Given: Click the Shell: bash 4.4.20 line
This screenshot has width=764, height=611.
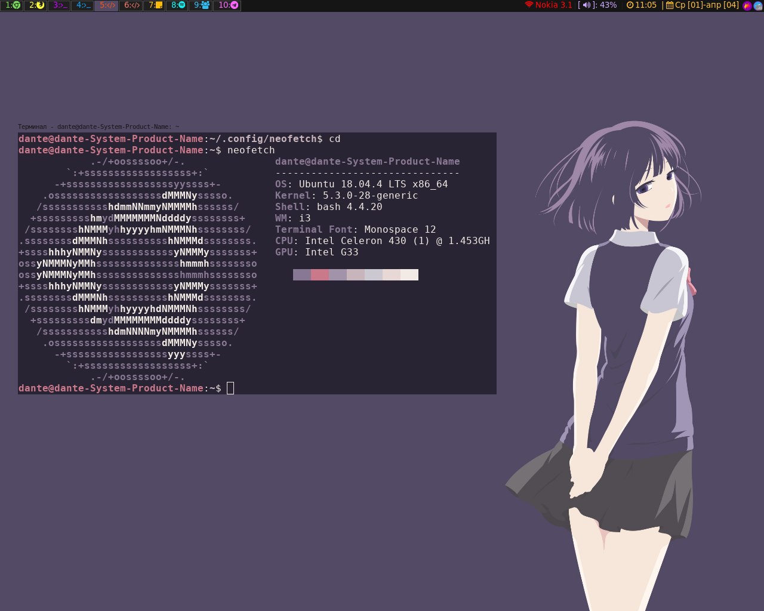Looking at the screenshot, I should [x=329, y=206].
